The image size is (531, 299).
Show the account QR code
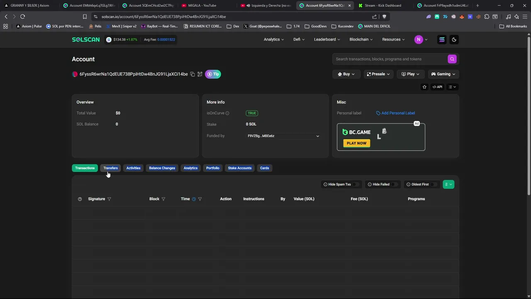point(200,74)
